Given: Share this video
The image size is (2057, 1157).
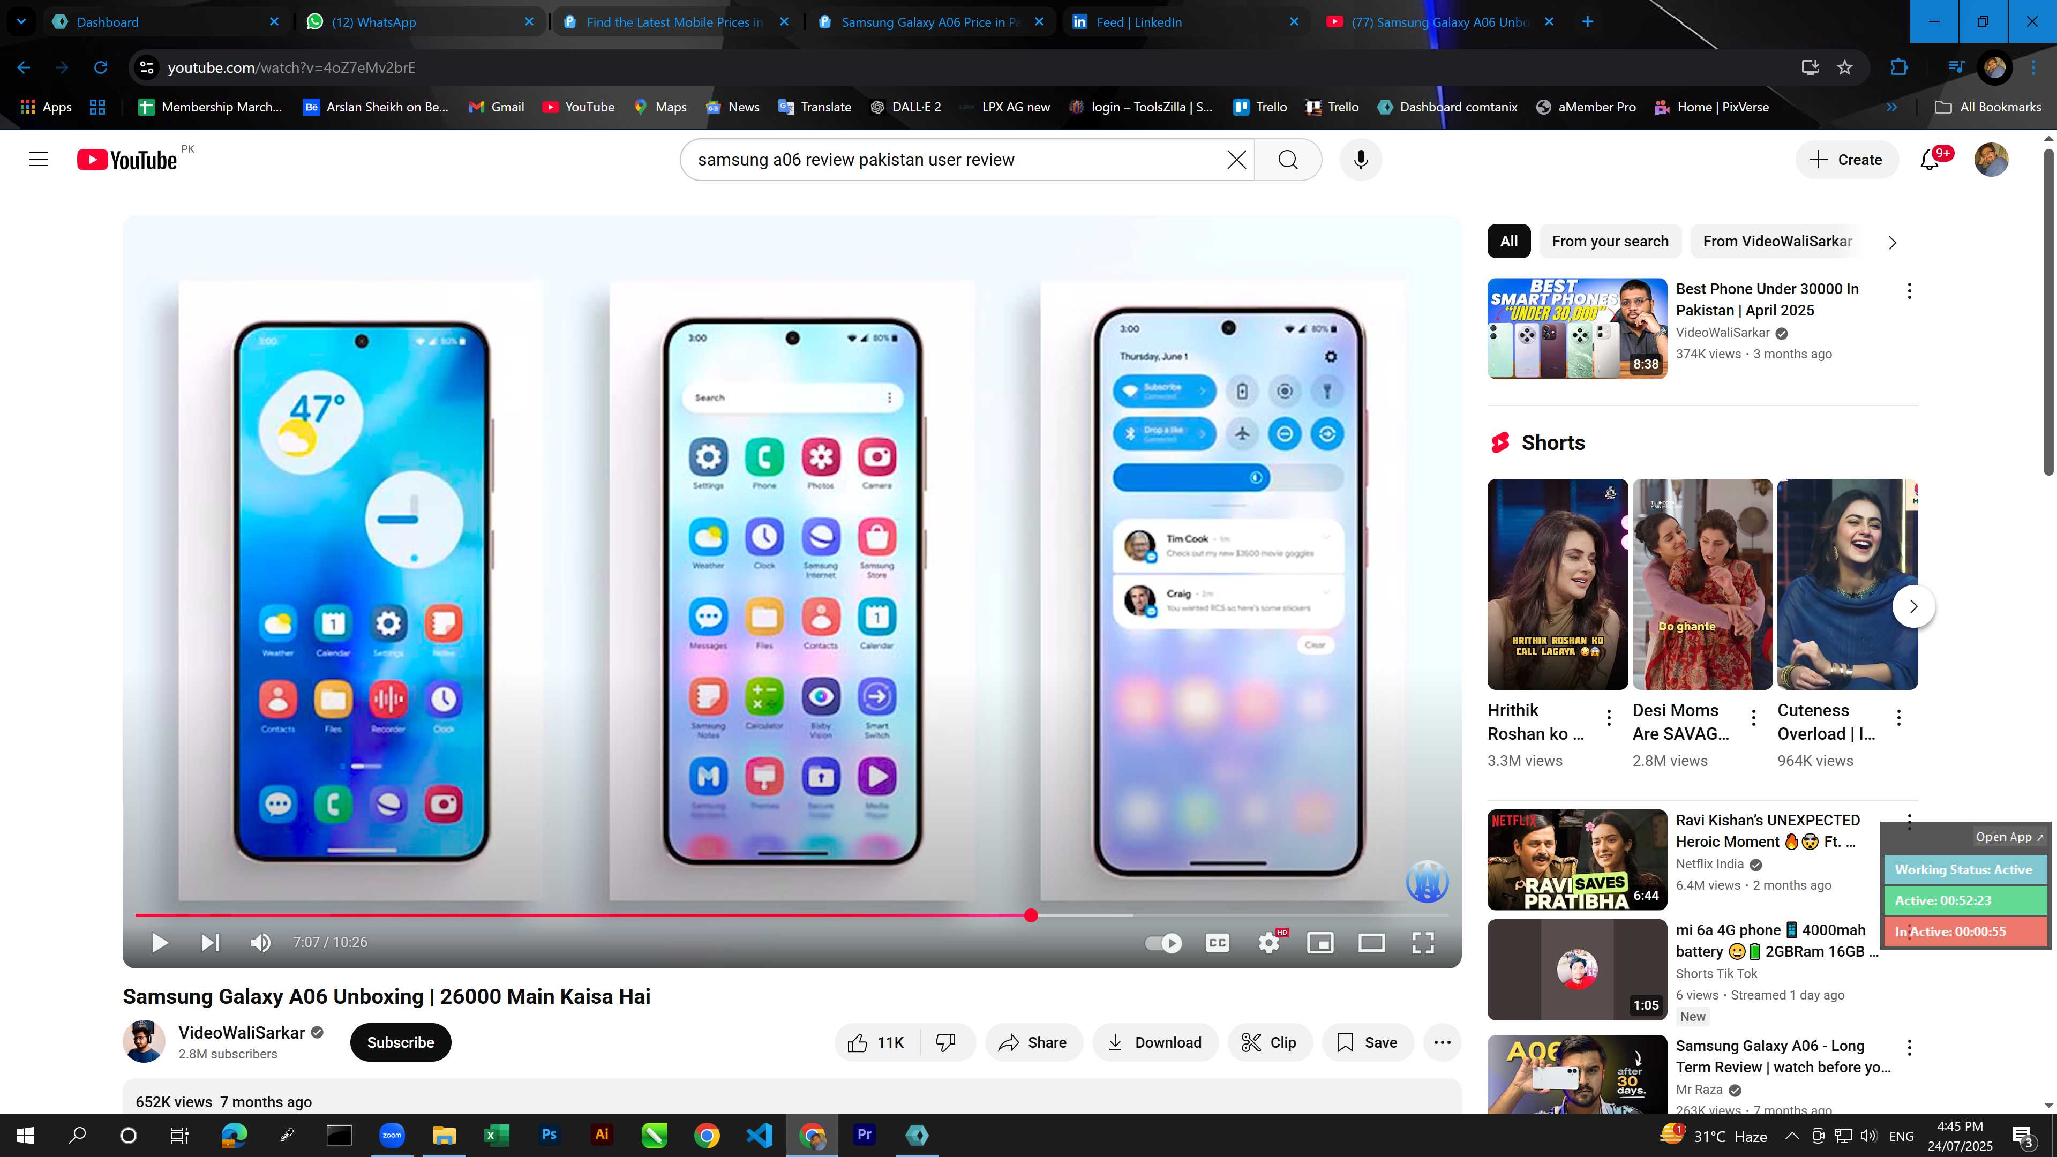Looking at the screenshot, I should click(1033, 1042).
